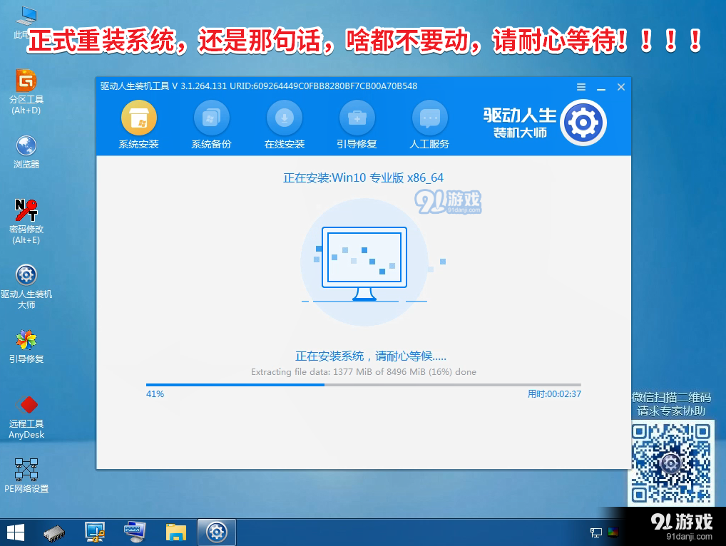
Task: Click the Extracting file data status line
Action: coord(364,371)
